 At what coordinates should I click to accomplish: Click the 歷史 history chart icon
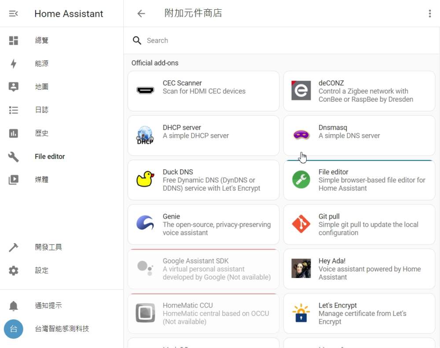(x=14, y=133)
